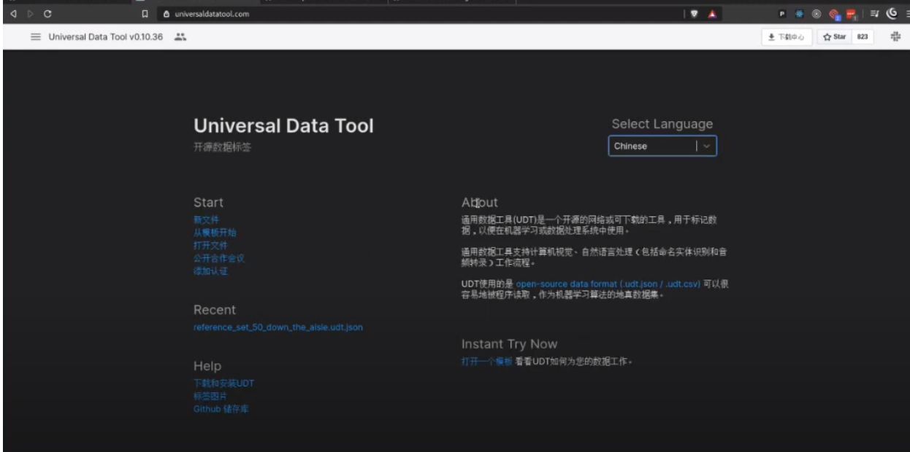Viewport: 910px width, 452px height.
Task: Click the Recent section heading
Action: 215,310
